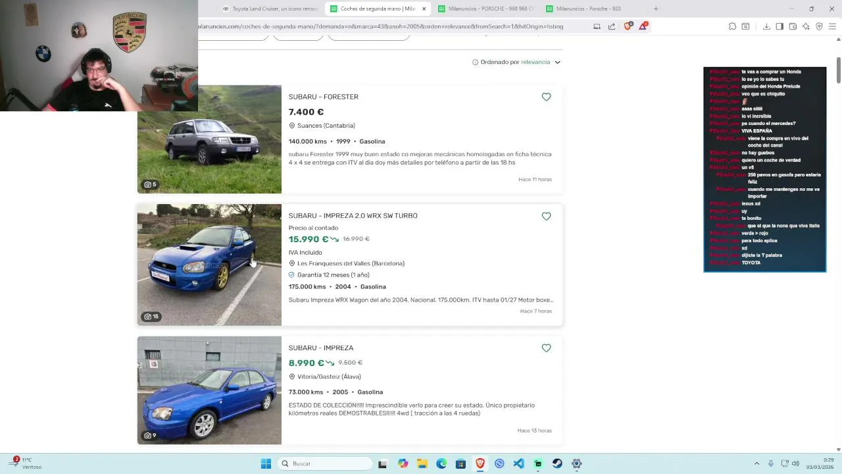Open Steam from the taskbar
The height and width of the screenshot is (474, 842).
pos(557,463)
